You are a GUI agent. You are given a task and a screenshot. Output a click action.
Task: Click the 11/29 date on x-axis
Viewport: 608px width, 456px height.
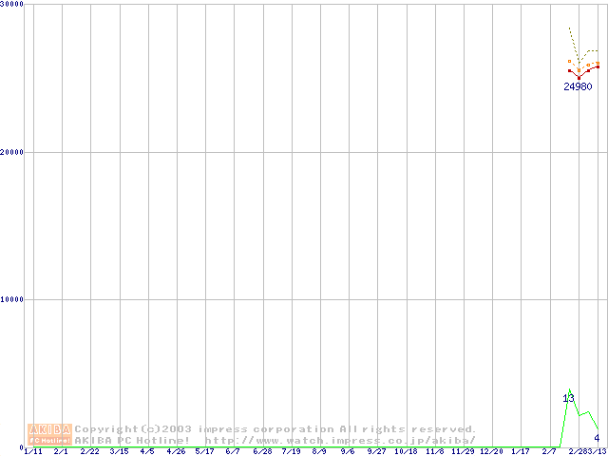463,451
